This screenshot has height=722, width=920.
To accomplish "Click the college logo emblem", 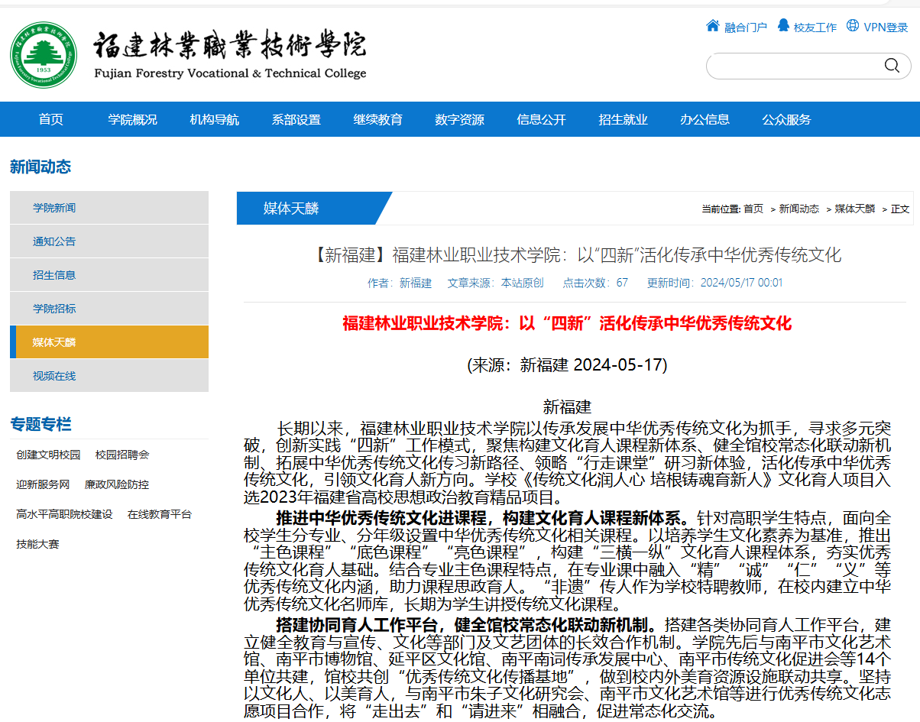I will (44, 54).
